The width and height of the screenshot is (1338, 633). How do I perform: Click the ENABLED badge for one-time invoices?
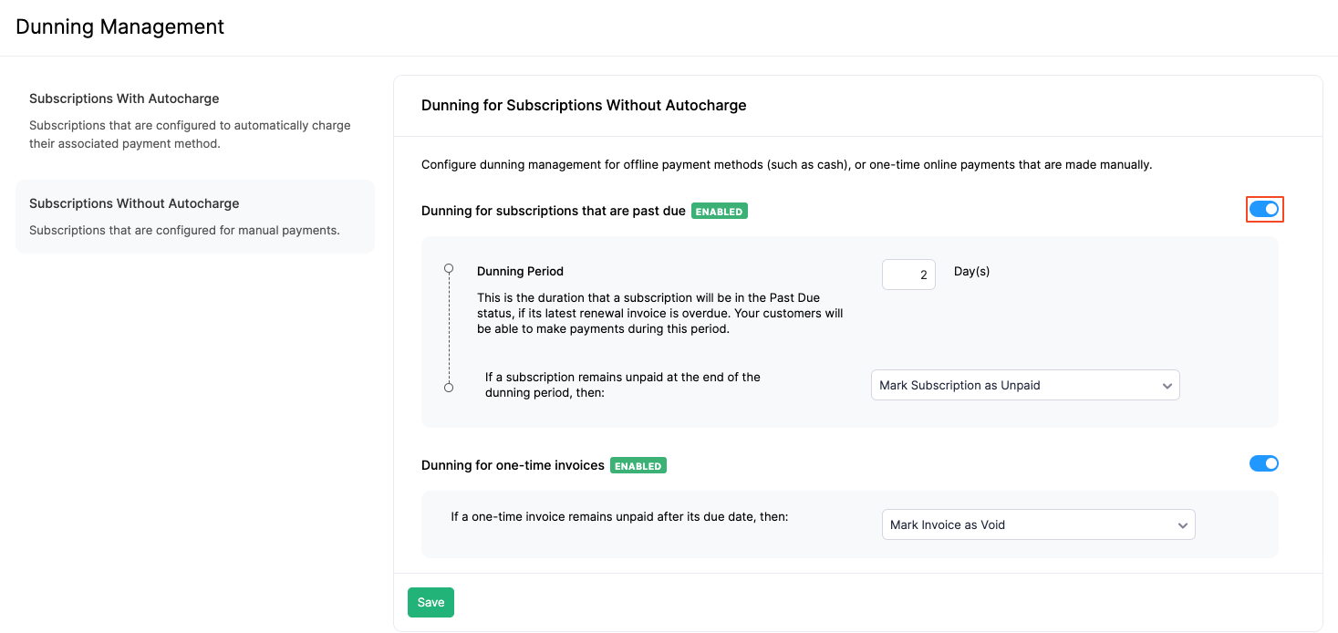[x=638, y=465]
